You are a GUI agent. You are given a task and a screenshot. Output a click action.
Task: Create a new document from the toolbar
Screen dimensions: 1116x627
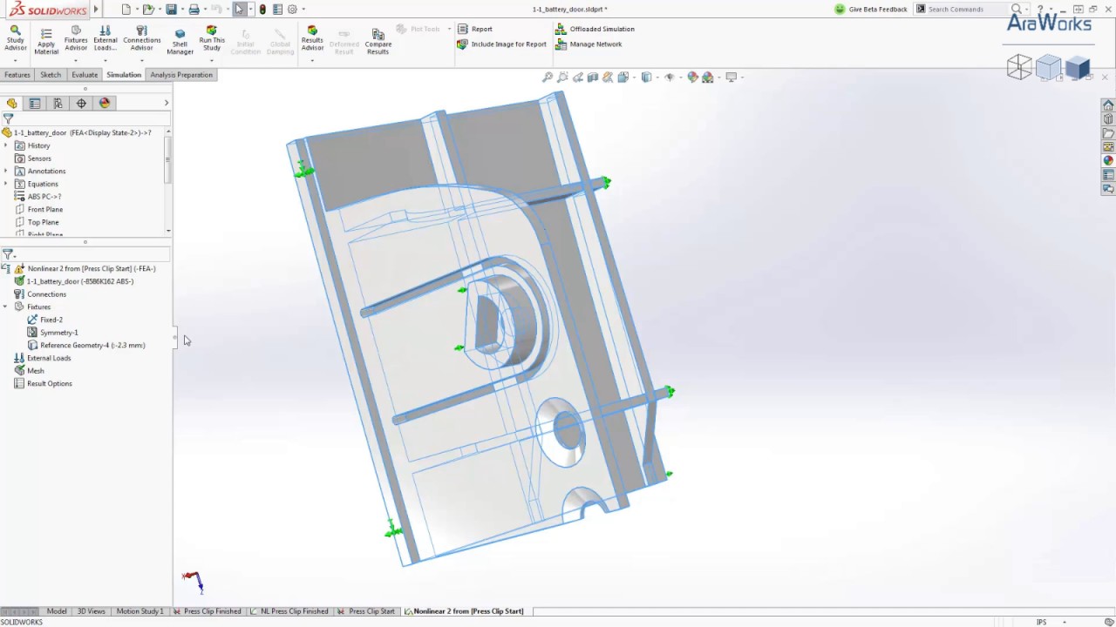tap(126, 10)
